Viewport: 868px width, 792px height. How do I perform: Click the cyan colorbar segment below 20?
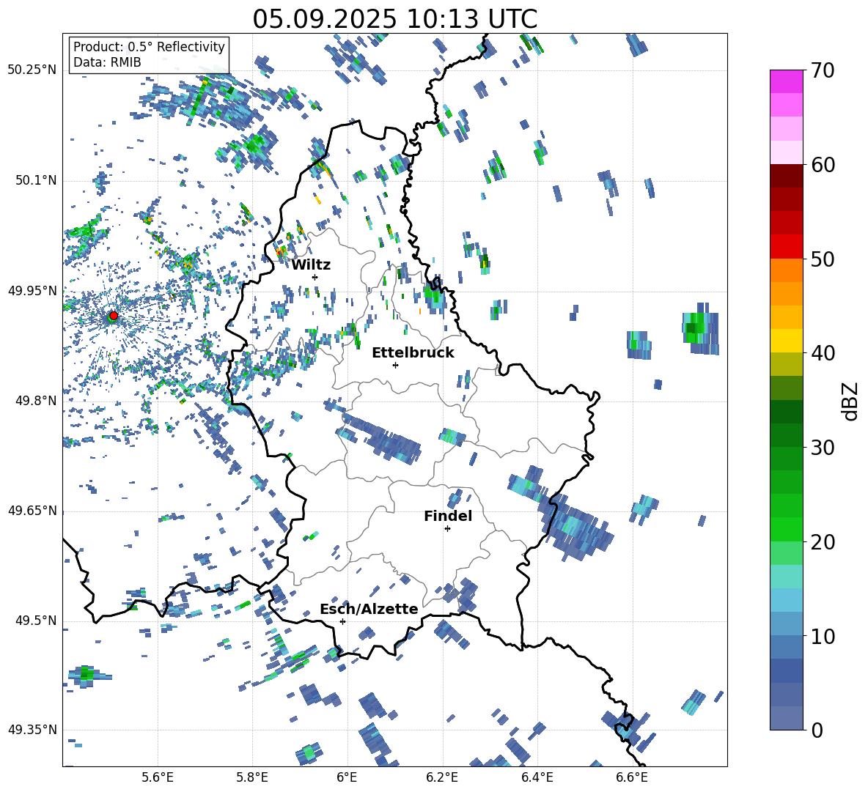pos(786,576)
